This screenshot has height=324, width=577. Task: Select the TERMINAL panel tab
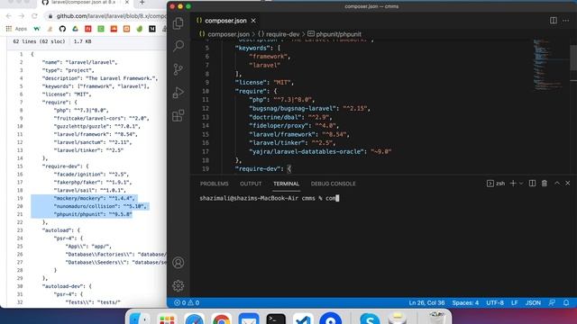pyautogui.click(x=286, y=184)
